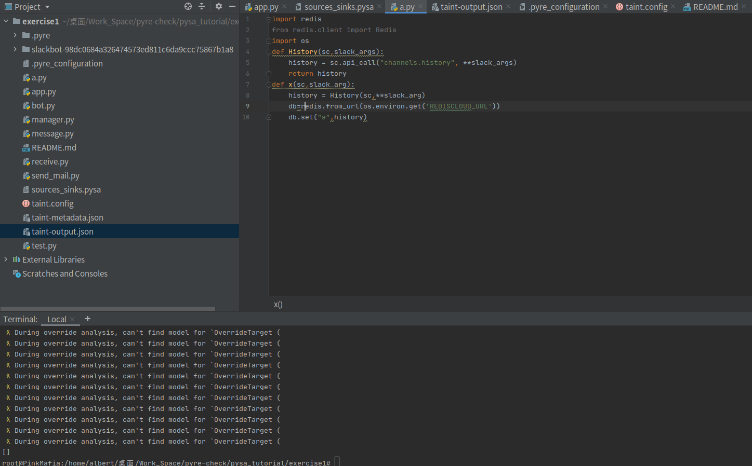Click the error badge on taint.config tab
752x466 pixels.
[x=618, y=7]
